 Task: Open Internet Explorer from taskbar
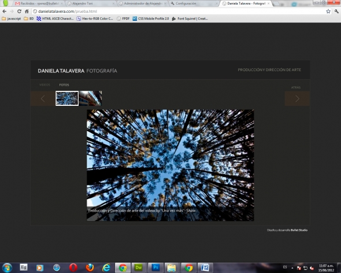click(x=106, y=268)
